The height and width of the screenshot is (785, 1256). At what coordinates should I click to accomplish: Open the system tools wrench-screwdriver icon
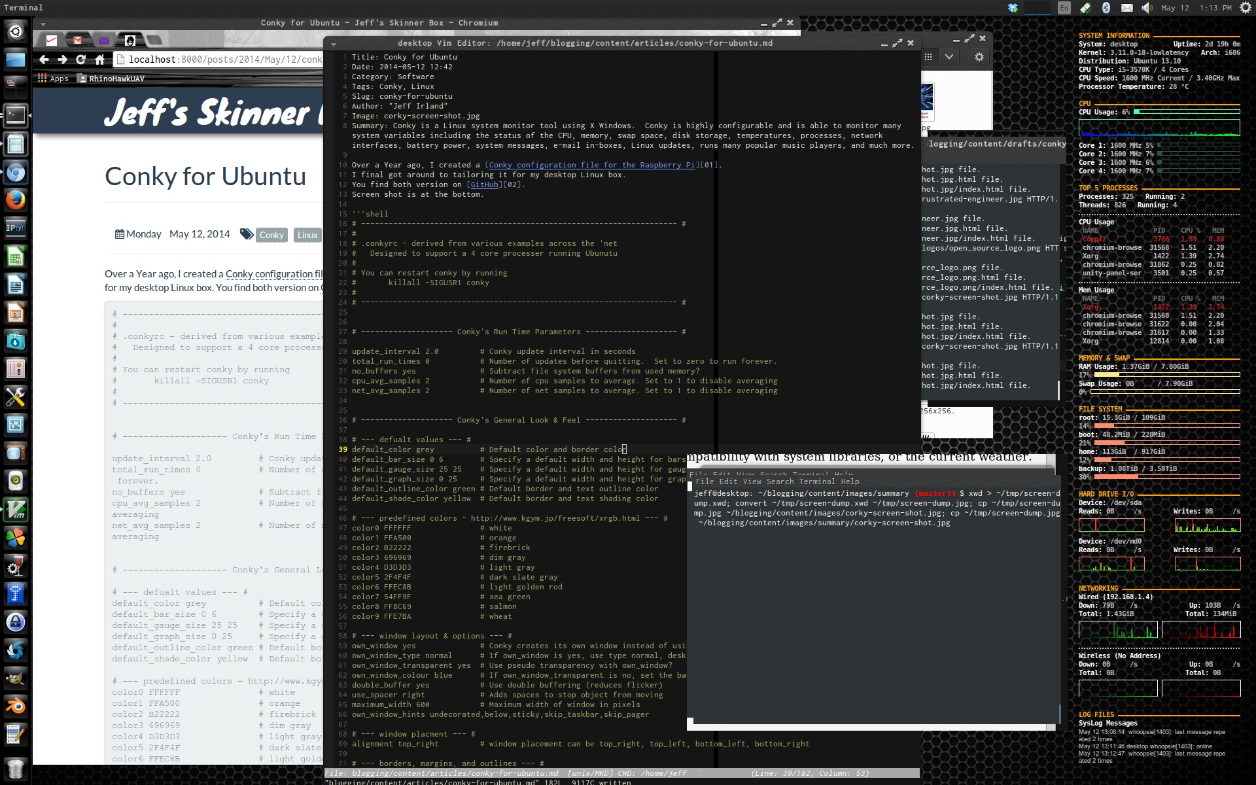(x=16, y=396)
